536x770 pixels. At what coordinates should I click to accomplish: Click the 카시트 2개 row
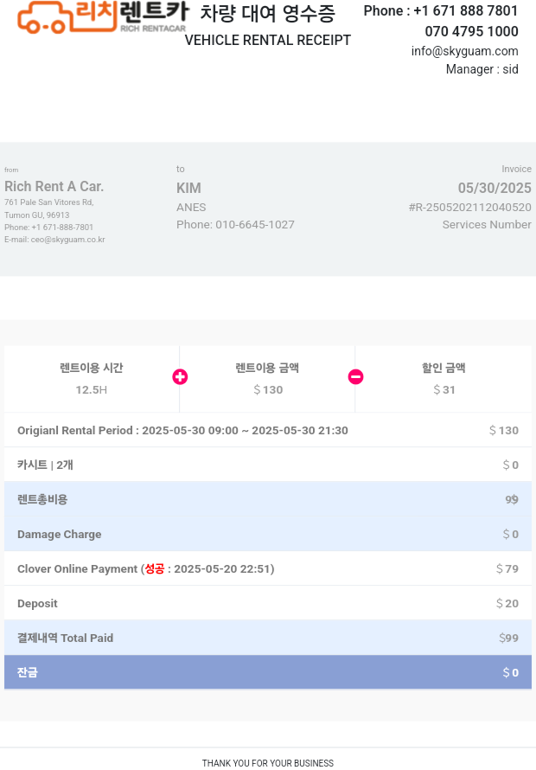tap(268, 465)
